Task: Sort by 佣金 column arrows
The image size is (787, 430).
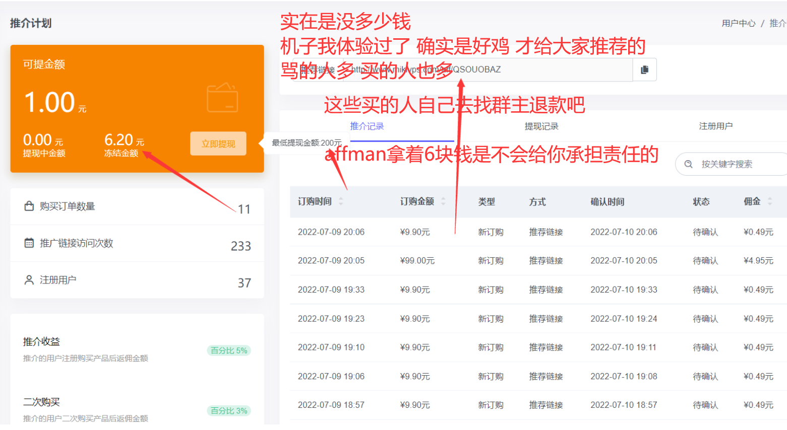Action: (770, 201)
